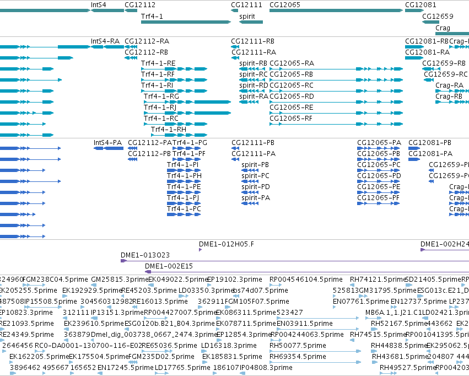Select the Trf4-1 gene bar

click(186, 22)
